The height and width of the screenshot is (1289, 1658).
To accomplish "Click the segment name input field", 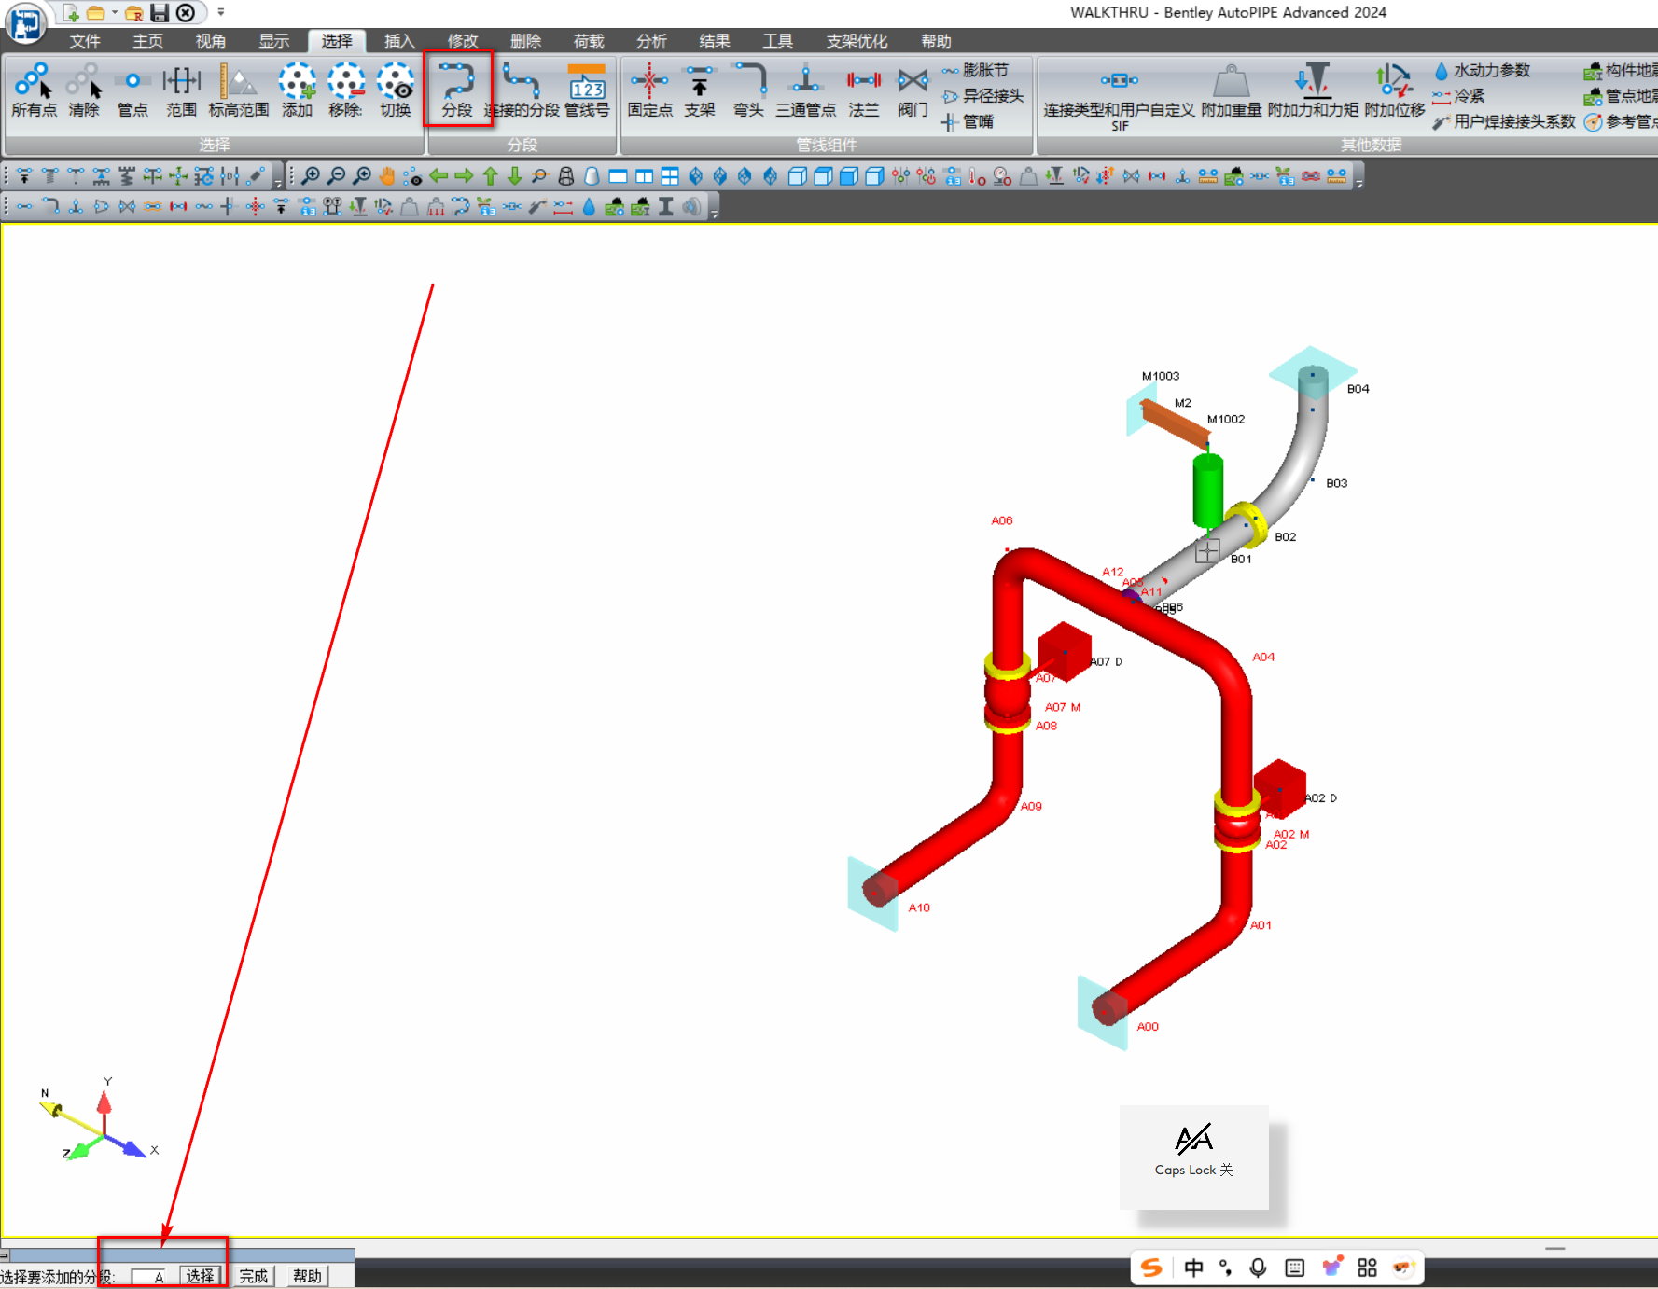I will pyautogui.click(x=151, y=1277).
